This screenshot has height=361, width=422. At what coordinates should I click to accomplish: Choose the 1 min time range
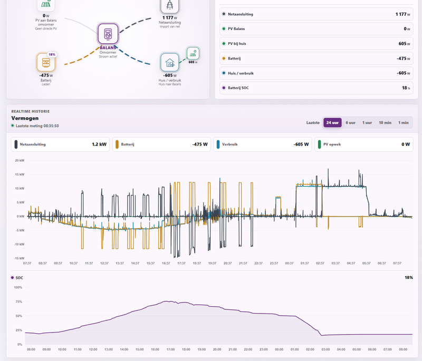click(x=404, y=123)
